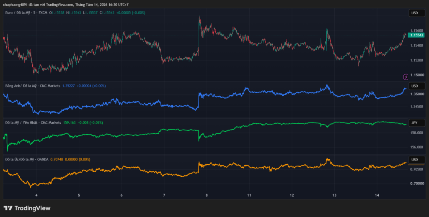The height and width of the screenshot is (217, 429).
Task: Click the date label 11 on time axis
Action: pyautogui.click(x=249, y=195)
